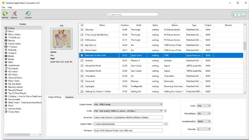Click the playlists horizontal scrollbar thumb
The width and height of the screenshot is (249, 140).
click(x=18, y=135)
